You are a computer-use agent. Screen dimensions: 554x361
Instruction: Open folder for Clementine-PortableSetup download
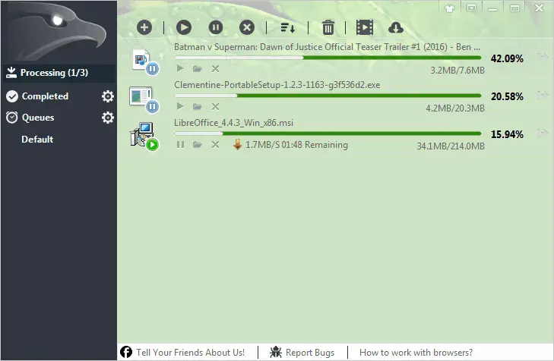[x=197, y=106]
